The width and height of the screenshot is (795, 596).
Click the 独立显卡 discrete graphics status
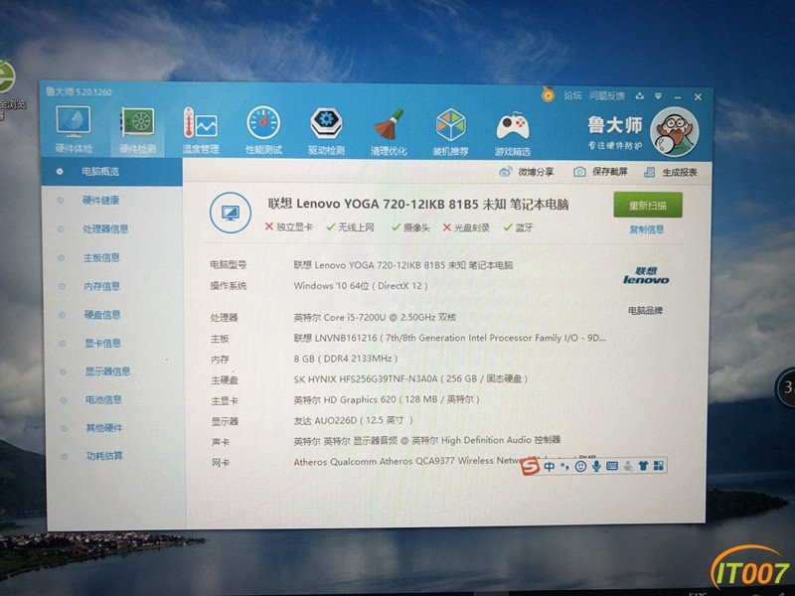tap(288, 227)
